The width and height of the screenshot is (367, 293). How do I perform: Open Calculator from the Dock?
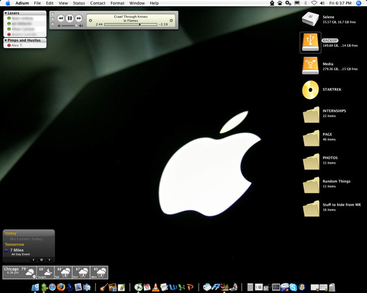point(250,287)
